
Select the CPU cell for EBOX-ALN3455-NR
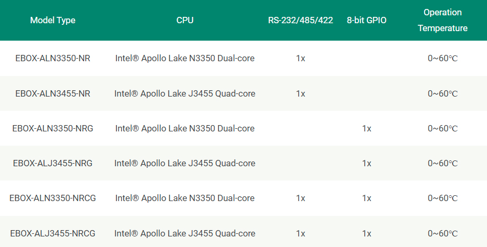point(185,93)
